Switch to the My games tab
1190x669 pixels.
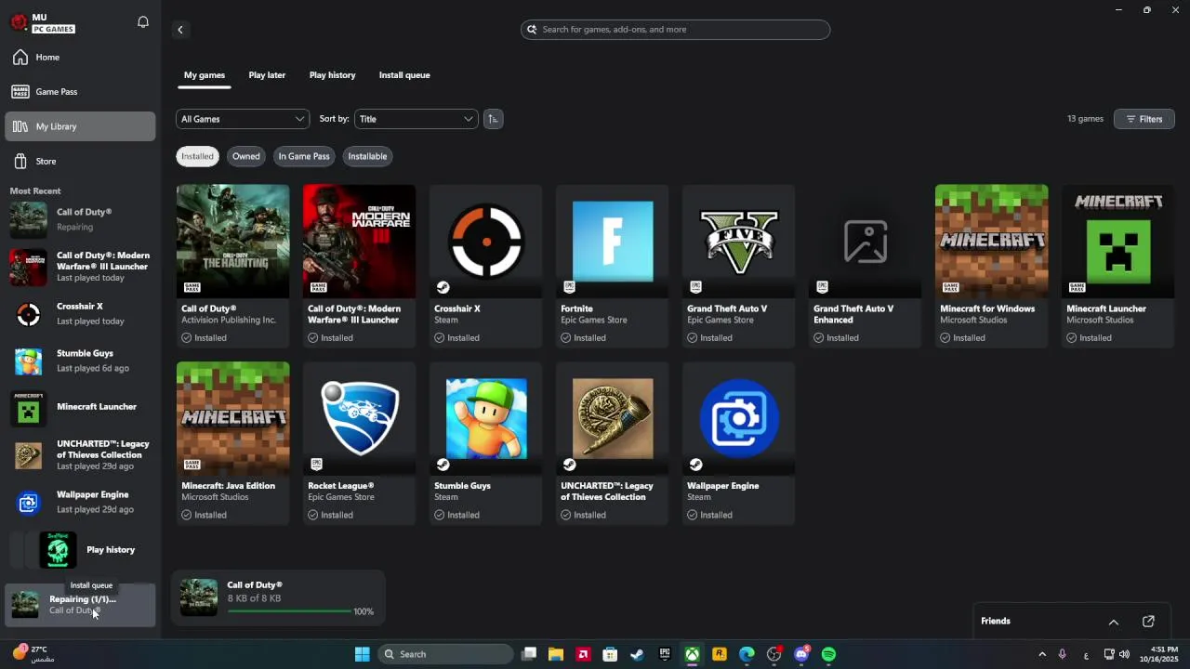click(205, 75)
